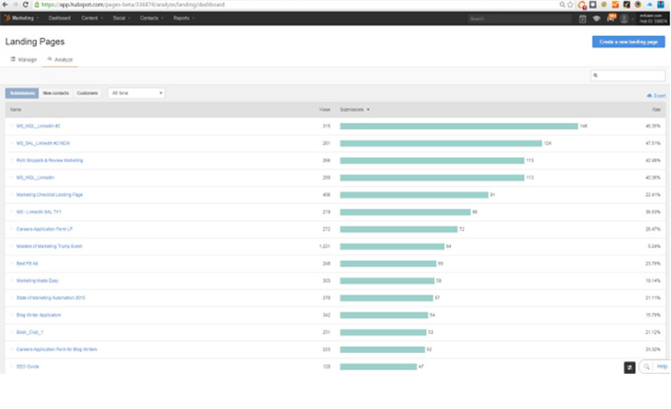The width and height of the screenshot is (671, 409).
Task: Open the Contacts menu
Action: click(x=152, y=18)
